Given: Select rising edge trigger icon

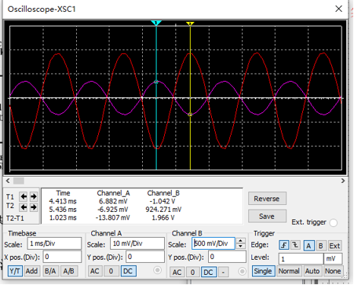Looking at the screenshot, I should point(284,246).
